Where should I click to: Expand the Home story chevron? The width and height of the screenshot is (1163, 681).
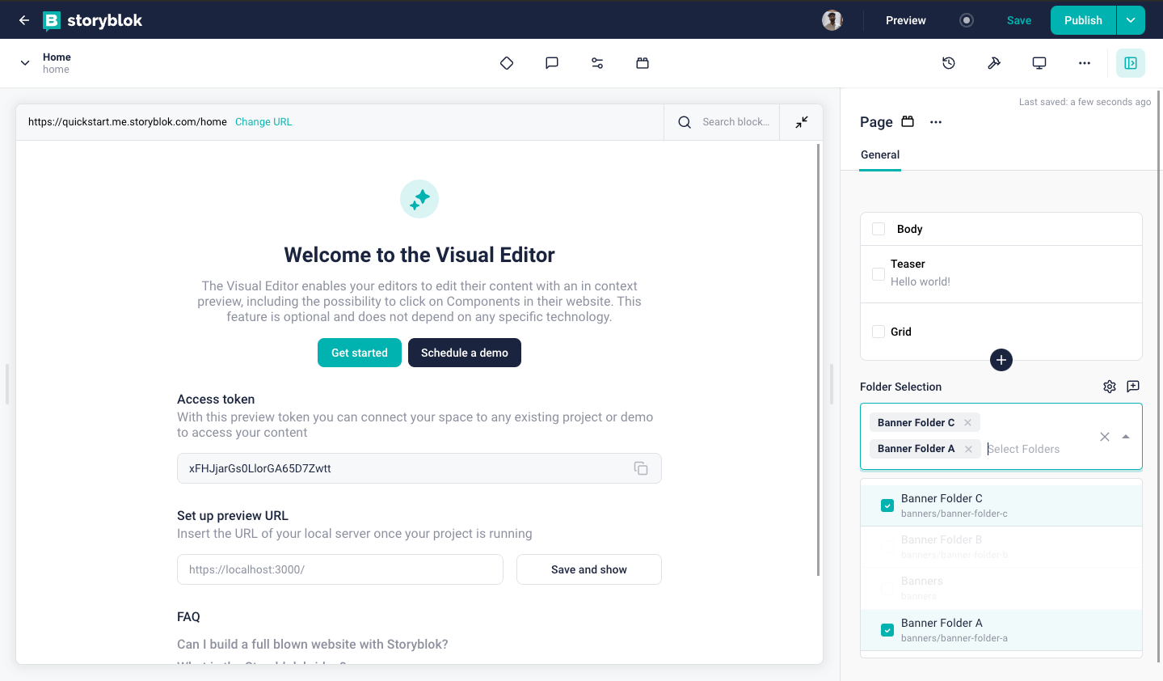point(25,63)
